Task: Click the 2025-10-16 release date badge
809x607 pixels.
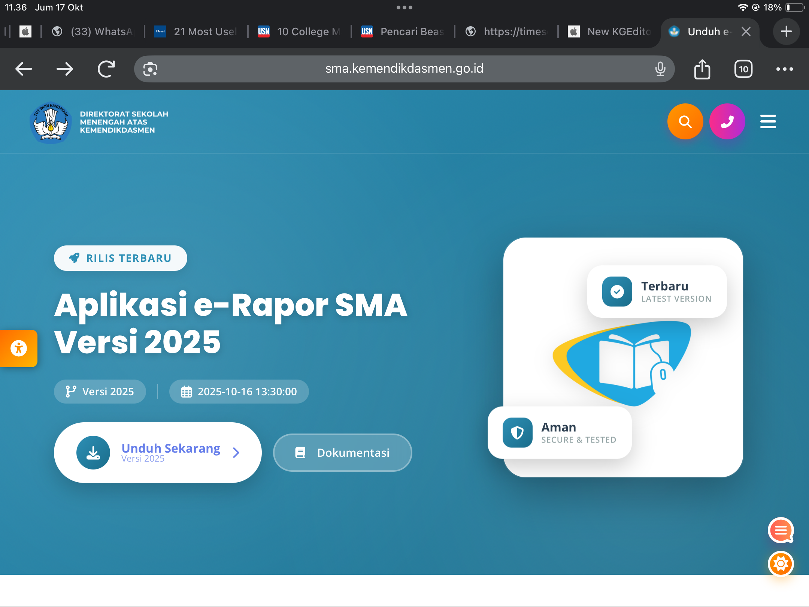Action: click(x=239, y=391)
